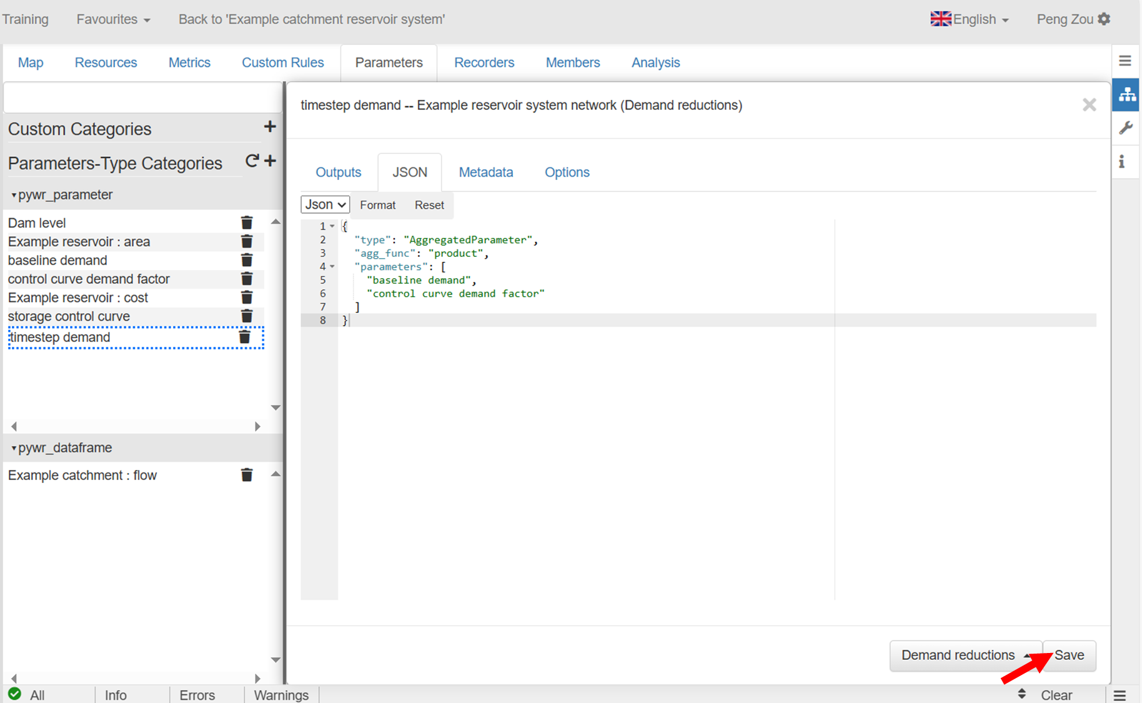Save the parameter changes
Image resolution: width=1142 pixels, height=703 pixels.
tap(1069, 656)
